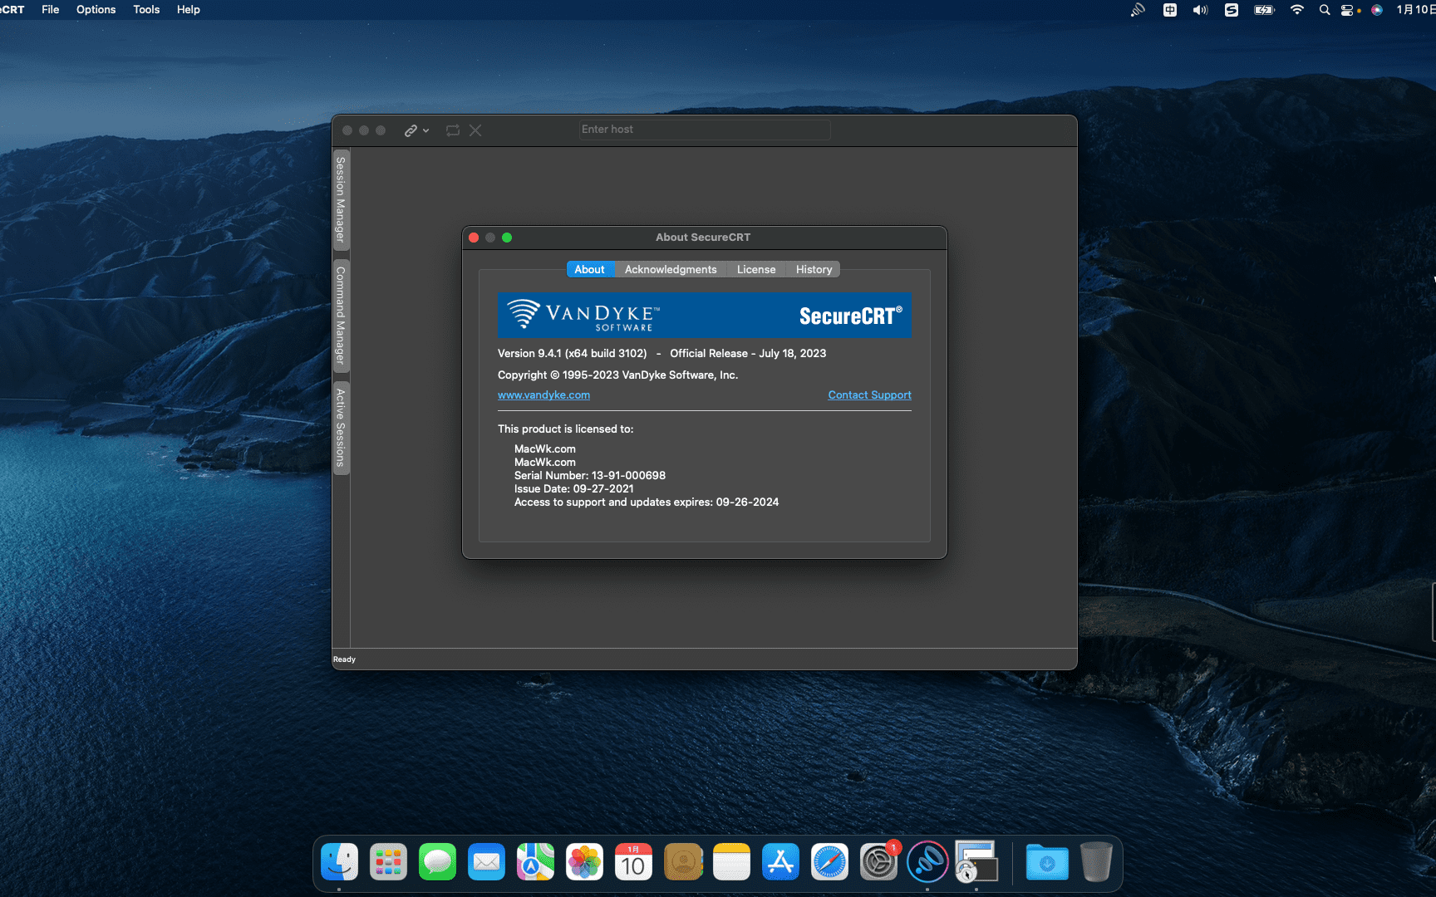Close the About SecureCRT dialog
The image size is (1436, 897).
pyautogui.click(x=474, y=238)
